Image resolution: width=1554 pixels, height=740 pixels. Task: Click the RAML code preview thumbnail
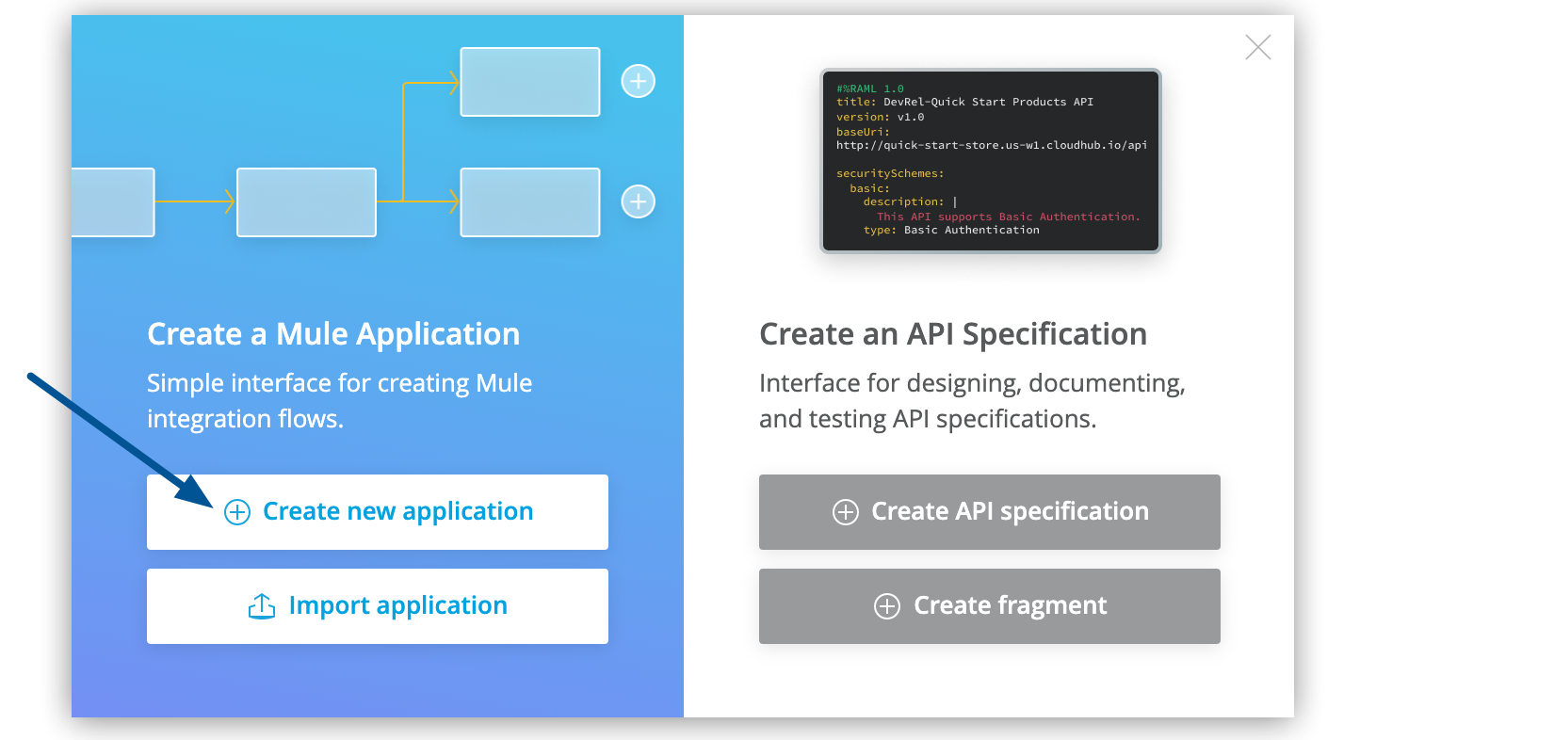[x=991, y=161]
